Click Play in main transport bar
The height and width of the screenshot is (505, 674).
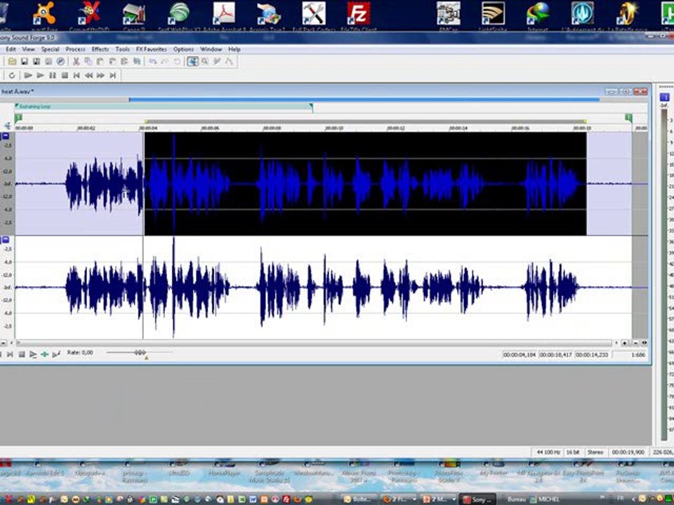(41, 76)
